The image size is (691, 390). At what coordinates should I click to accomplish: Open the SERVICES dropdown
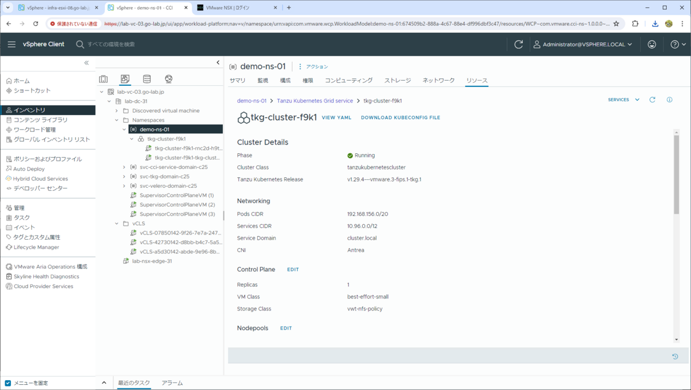[624, 100]
